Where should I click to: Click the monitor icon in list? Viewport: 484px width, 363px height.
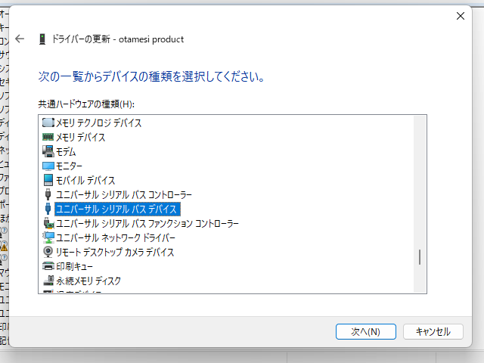[48, 166]
